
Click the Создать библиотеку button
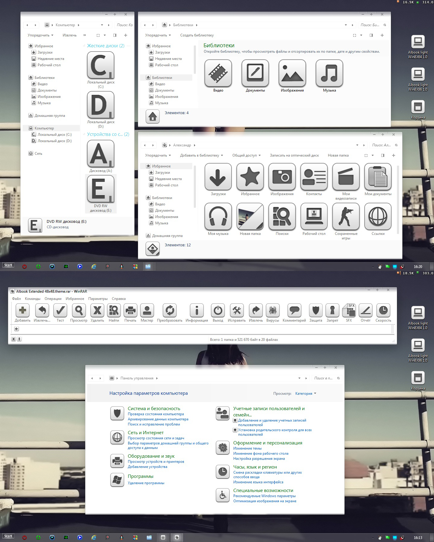point(197,35)
